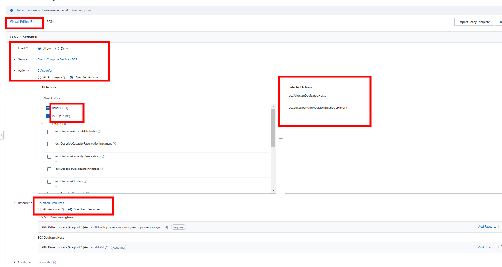The width and height of the screenshot is (502, 267).
Task: Click the 0 Condition(s) link
Action: click(47, 262)
